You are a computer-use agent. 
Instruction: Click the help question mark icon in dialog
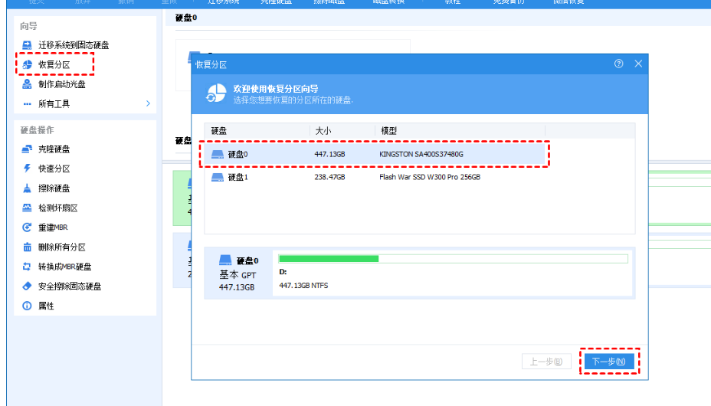click(x=618, y=64)
